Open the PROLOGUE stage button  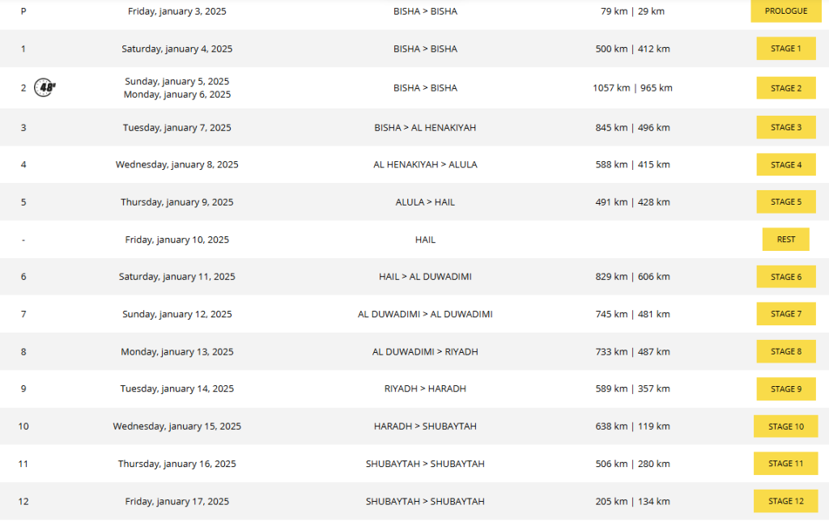[x=785, y=11]
